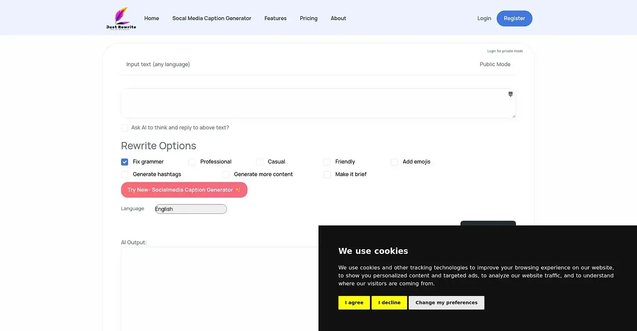View the Pricing page

tap(308, 18)
